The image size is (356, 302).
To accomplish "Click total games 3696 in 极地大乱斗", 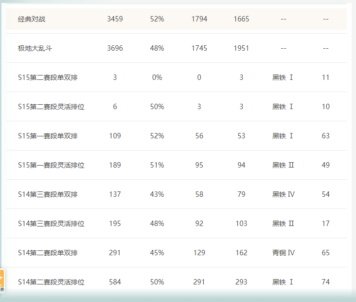I will (115, 48).
